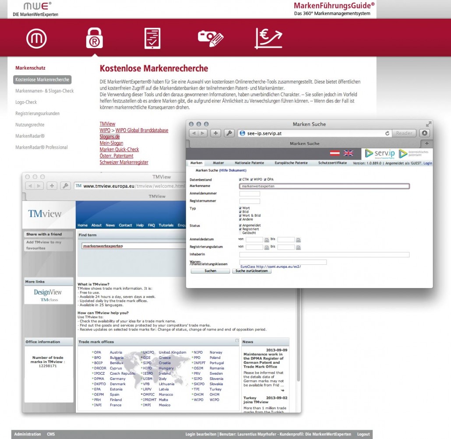Toggle the ÖPA Datenbestand checkbox

pyautogui.click(x=265, y=179)
